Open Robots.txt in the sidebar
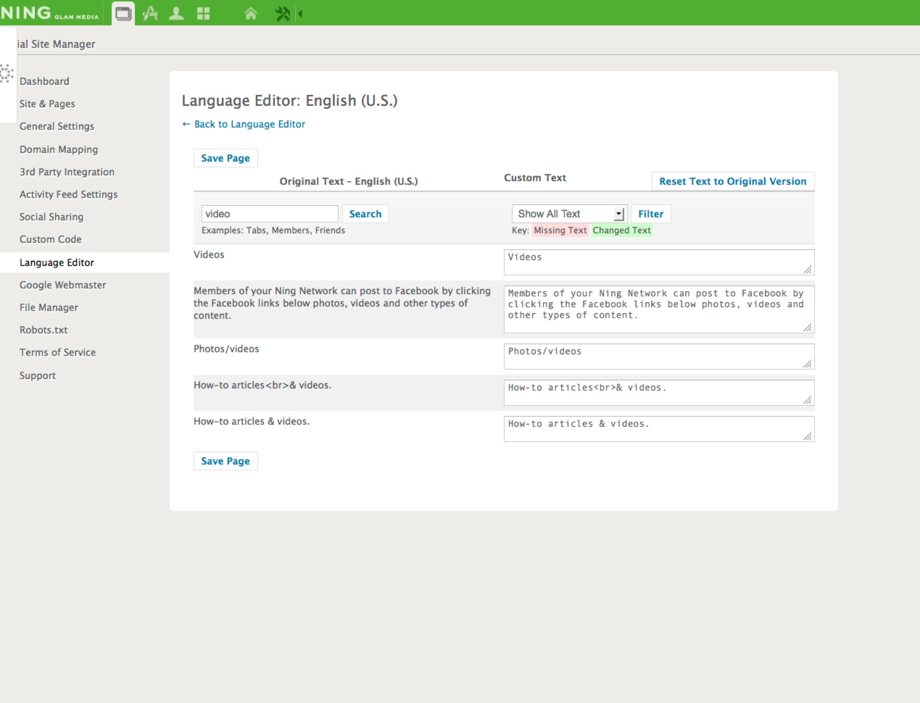Viewport: 920px width, 703px height. click(43, 330)
